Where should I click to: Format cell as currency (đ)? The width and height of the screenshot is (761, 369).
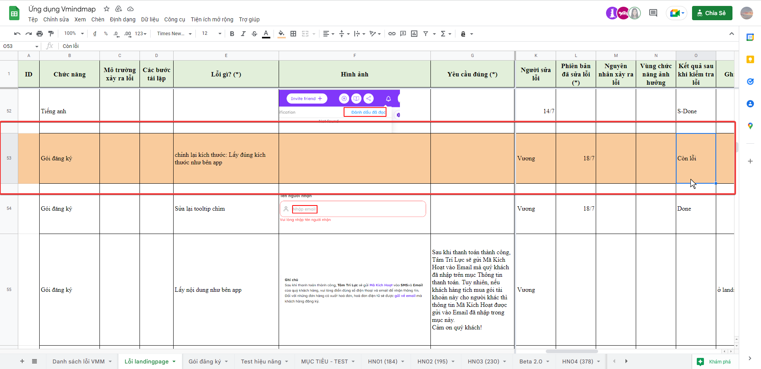[95, 34]
